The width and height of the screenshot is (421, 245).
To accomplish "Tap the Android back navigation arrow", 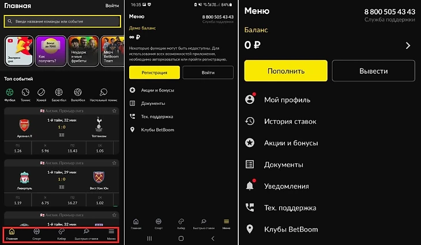I will pyautogui.click(x=213, y=238).
